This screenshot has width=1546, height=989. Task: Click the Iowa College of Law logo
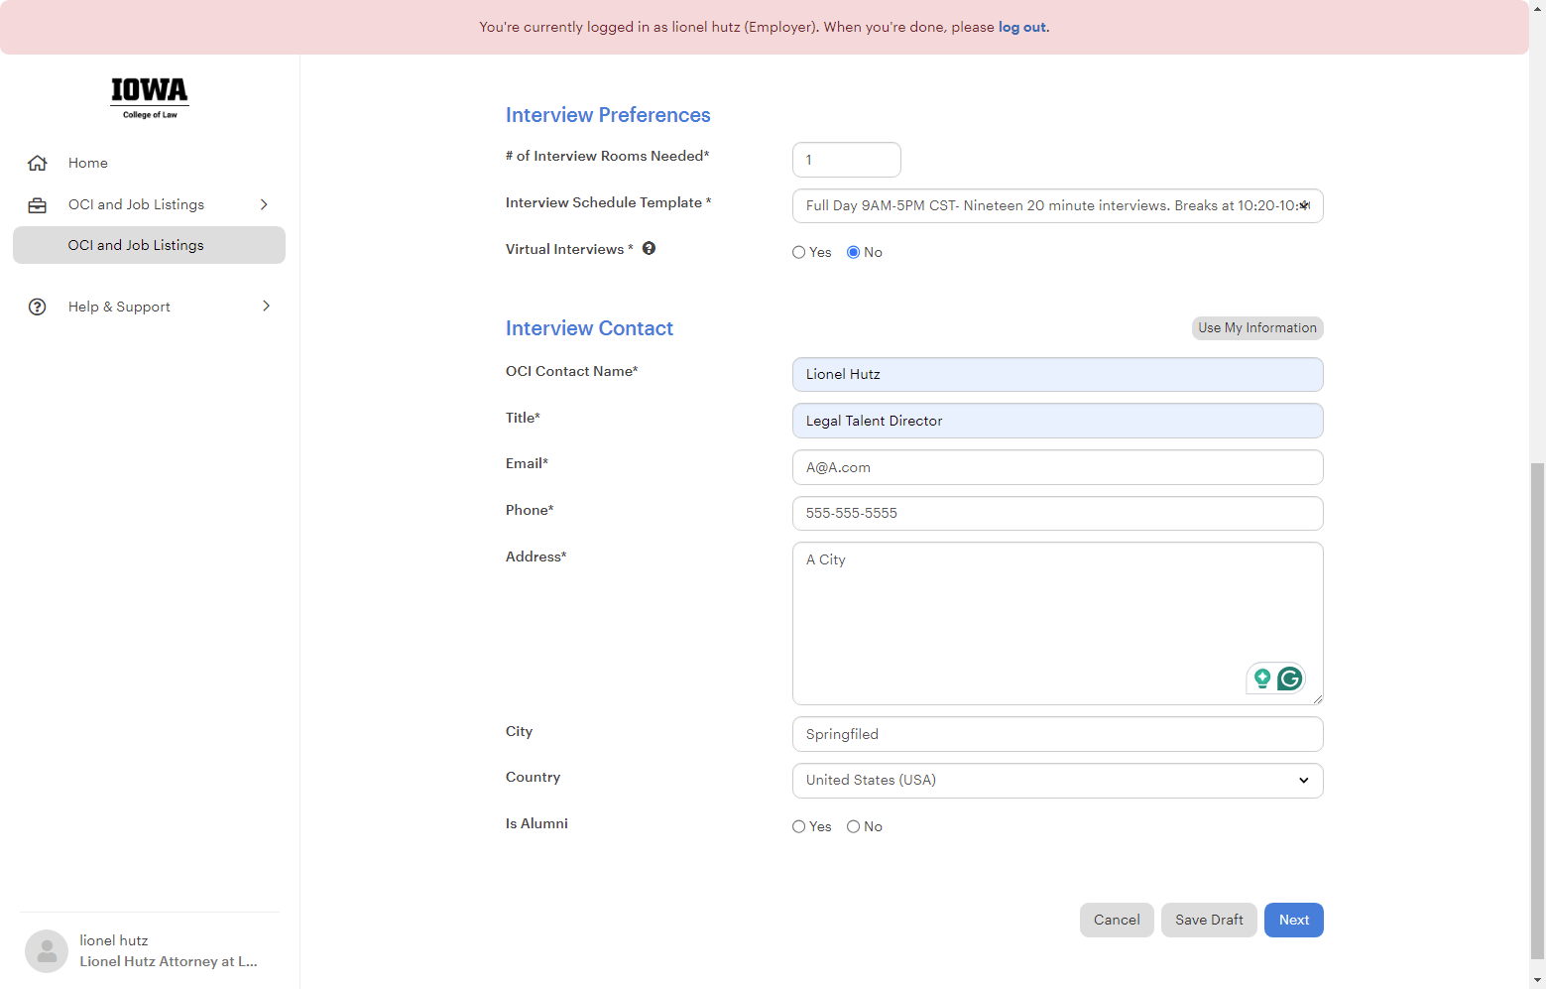[x=150, y=97]
